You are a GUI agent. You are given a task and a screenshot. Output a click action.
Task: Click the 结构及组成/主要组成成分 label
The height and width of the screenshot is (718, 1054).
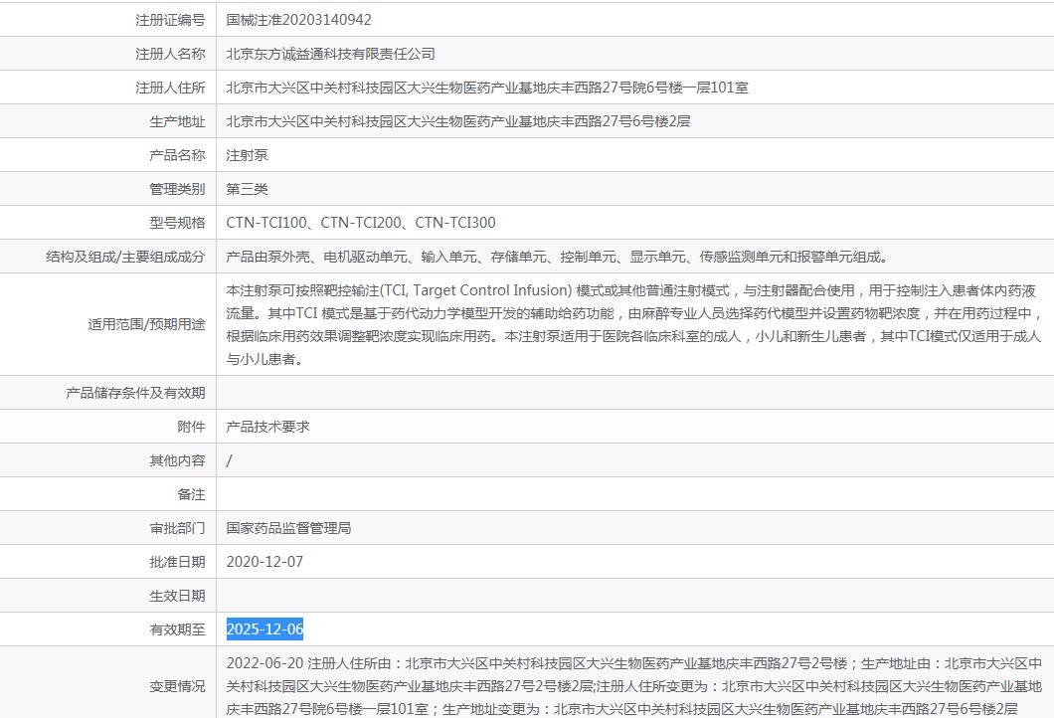coord(125,257)
